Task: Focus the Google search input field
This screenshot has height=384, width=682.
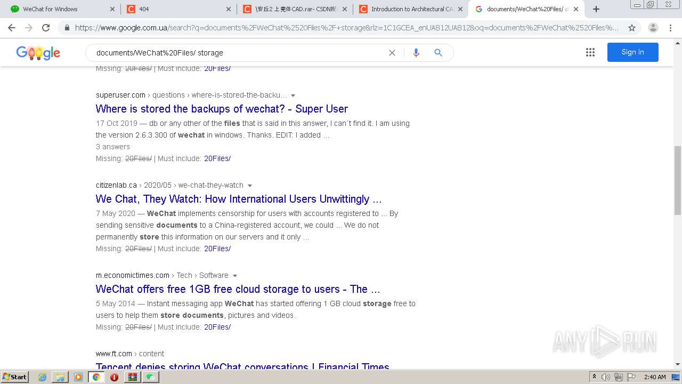Action: pyautogui.click(x=240, y=53)
